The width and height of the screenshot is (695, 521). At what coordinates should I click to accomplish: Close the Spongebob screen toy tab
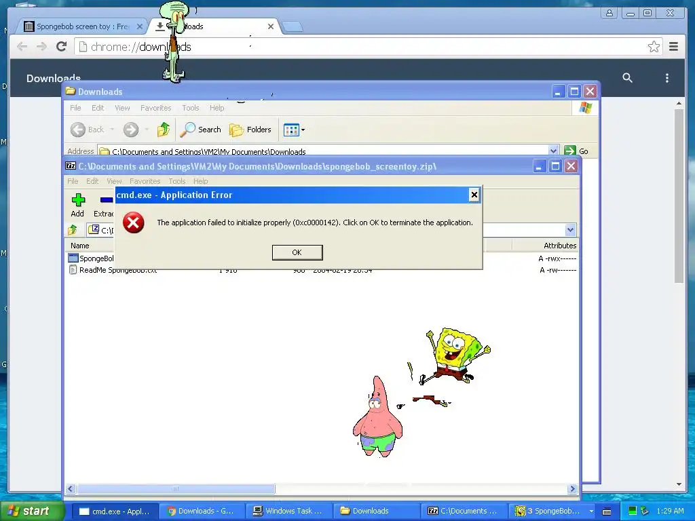point(139,26)
